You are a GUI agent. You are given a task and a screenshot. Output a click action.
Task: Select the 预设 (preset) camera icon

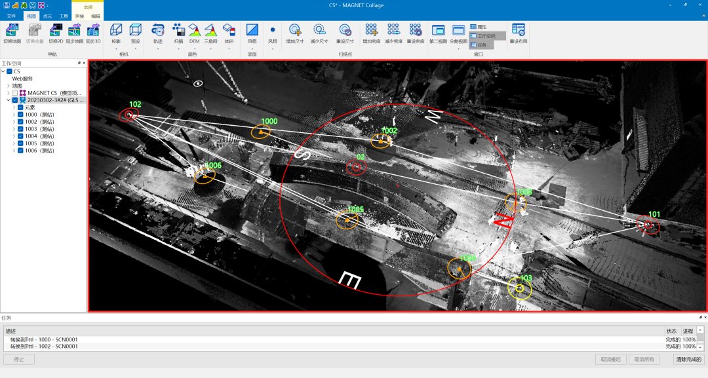pyautogui.click(x=136, y=30)
